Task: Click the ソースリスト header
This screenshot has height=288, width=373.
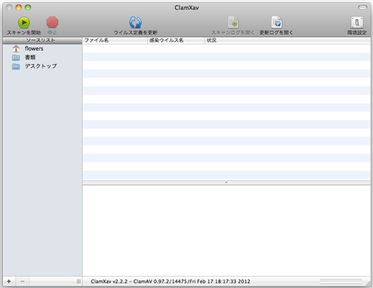Action: point(43,40)
